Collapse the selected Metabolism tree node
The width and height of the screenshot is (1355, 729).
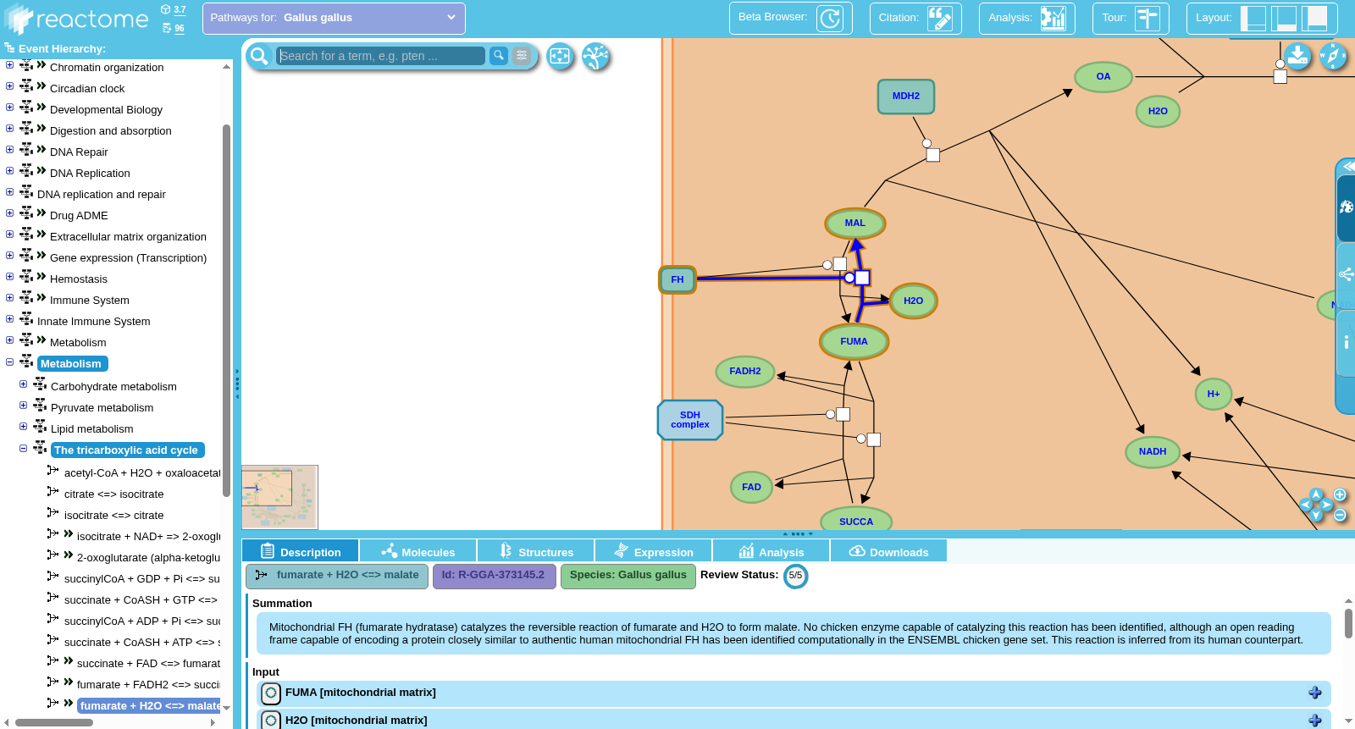(x=9, y=362)
